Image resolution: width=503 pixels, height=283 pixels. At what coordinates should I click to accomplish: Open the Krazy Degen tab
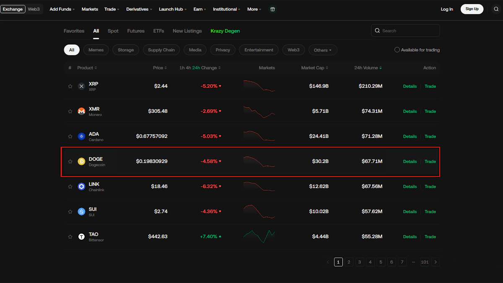tap(225, 31)
